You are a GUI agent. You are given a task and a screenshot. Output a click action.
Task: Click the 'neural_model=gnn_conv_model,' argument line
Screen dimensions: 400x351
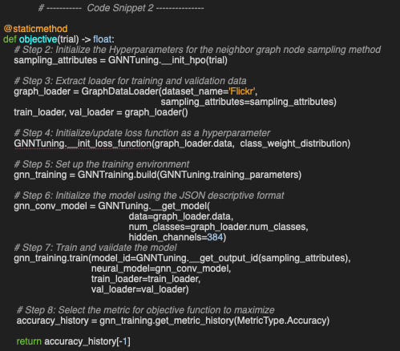[161, 268]
